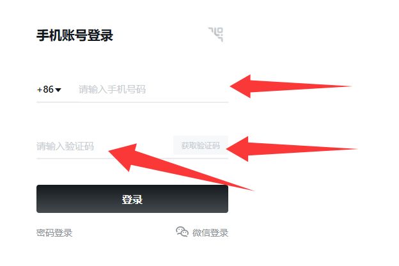
Task: Click the 手机账号登录 heading
Action: point(75,35)
